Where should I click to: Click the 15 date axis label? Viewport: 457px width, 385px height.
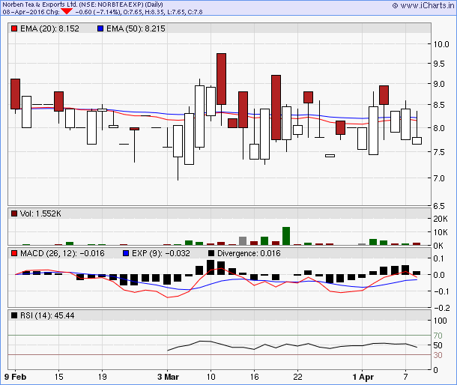58,377
